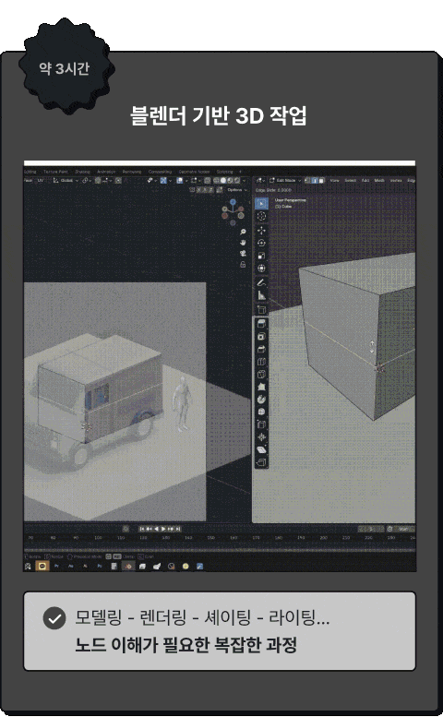Viewport: 443px width, 717px height.
Task: Select the Scale tool
Action: [261, 256]
